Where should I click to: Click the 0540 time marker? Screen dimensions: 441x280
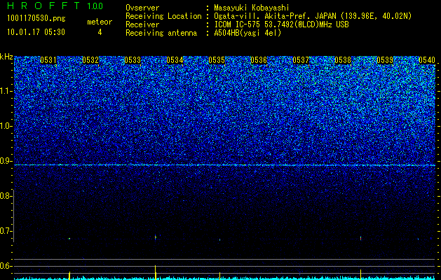click(427, 60)
